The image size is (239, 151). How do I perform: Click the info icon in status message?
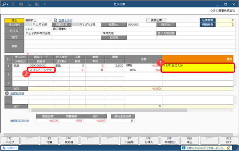pos(184,148)
